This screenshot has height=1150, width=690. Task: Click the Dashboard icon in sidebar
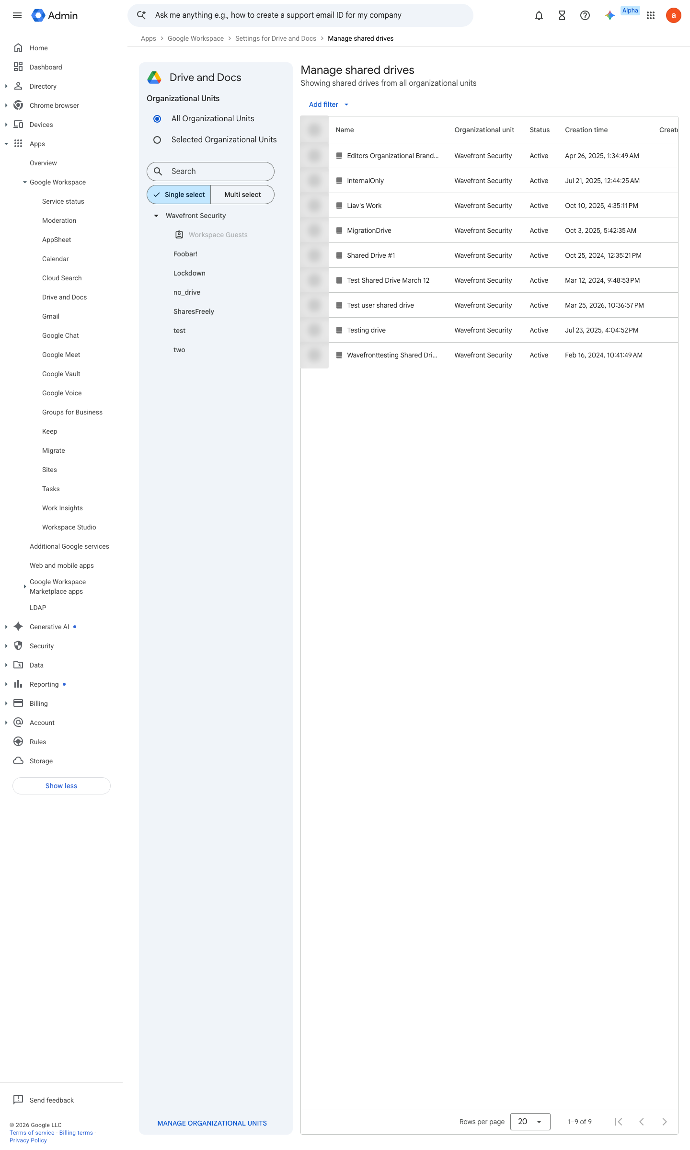tap(18, 67)
